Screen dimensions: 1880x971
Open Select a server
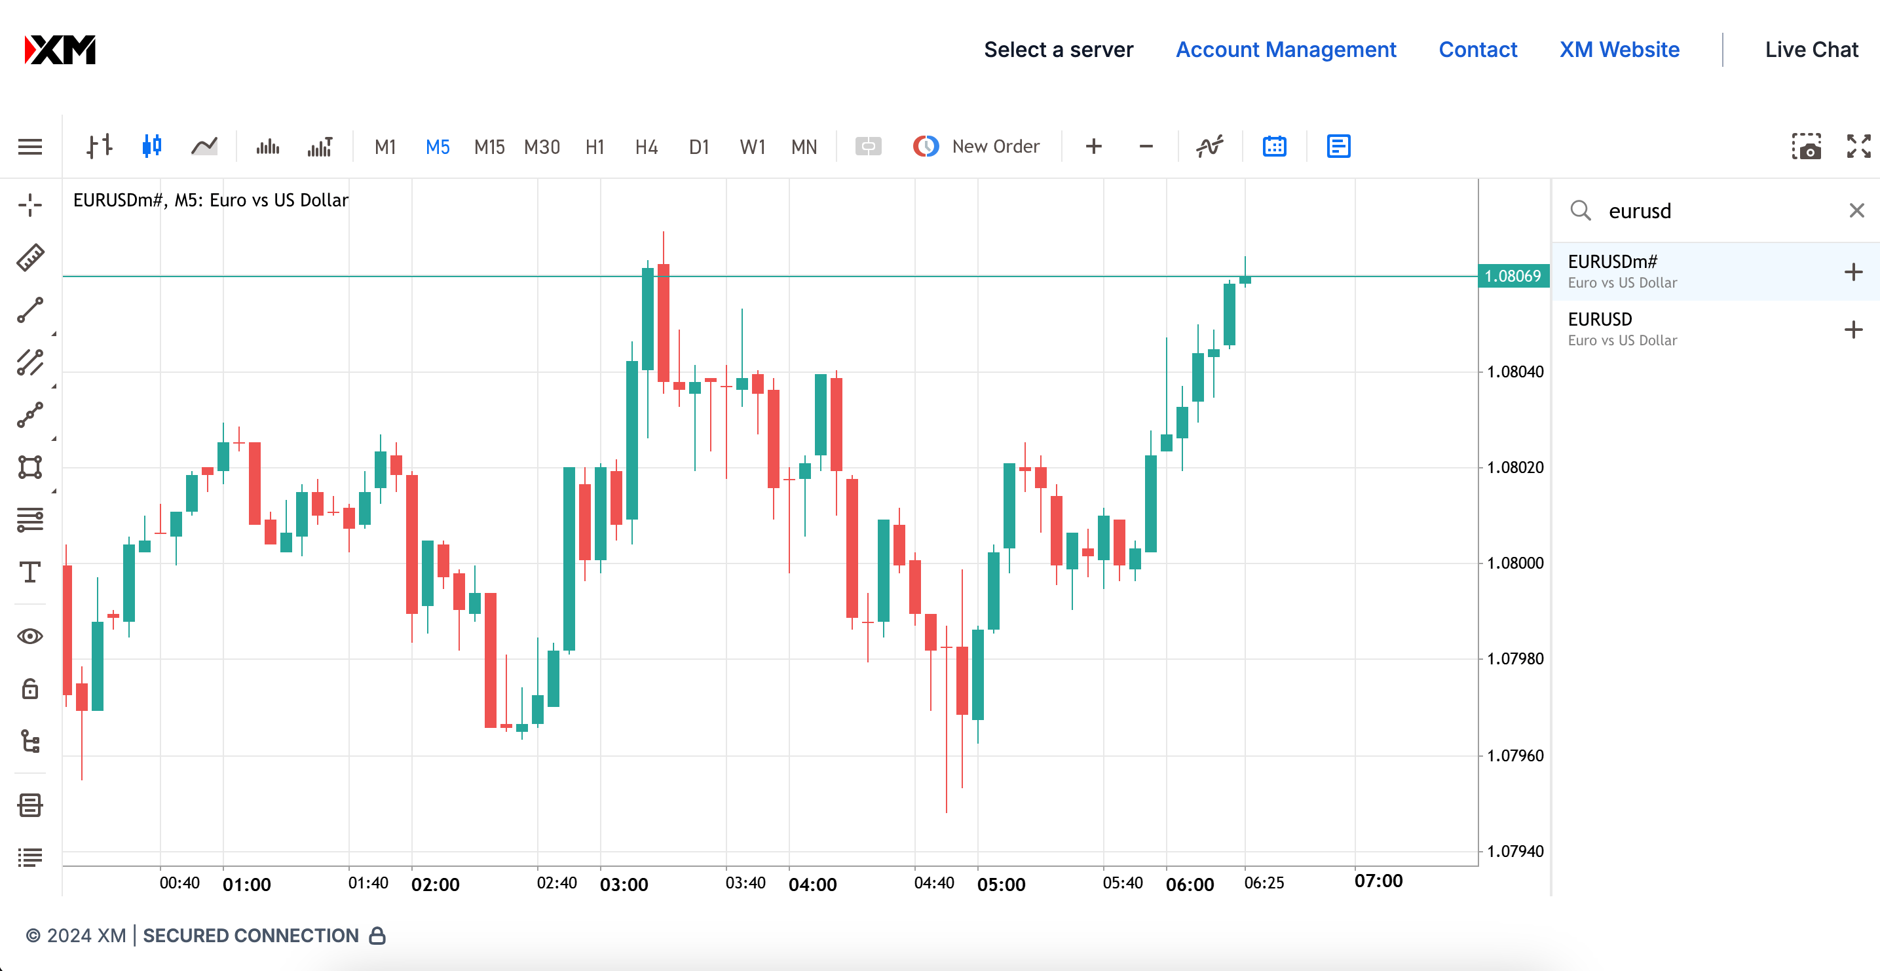pyautogui.click(x=1058, y=50)
